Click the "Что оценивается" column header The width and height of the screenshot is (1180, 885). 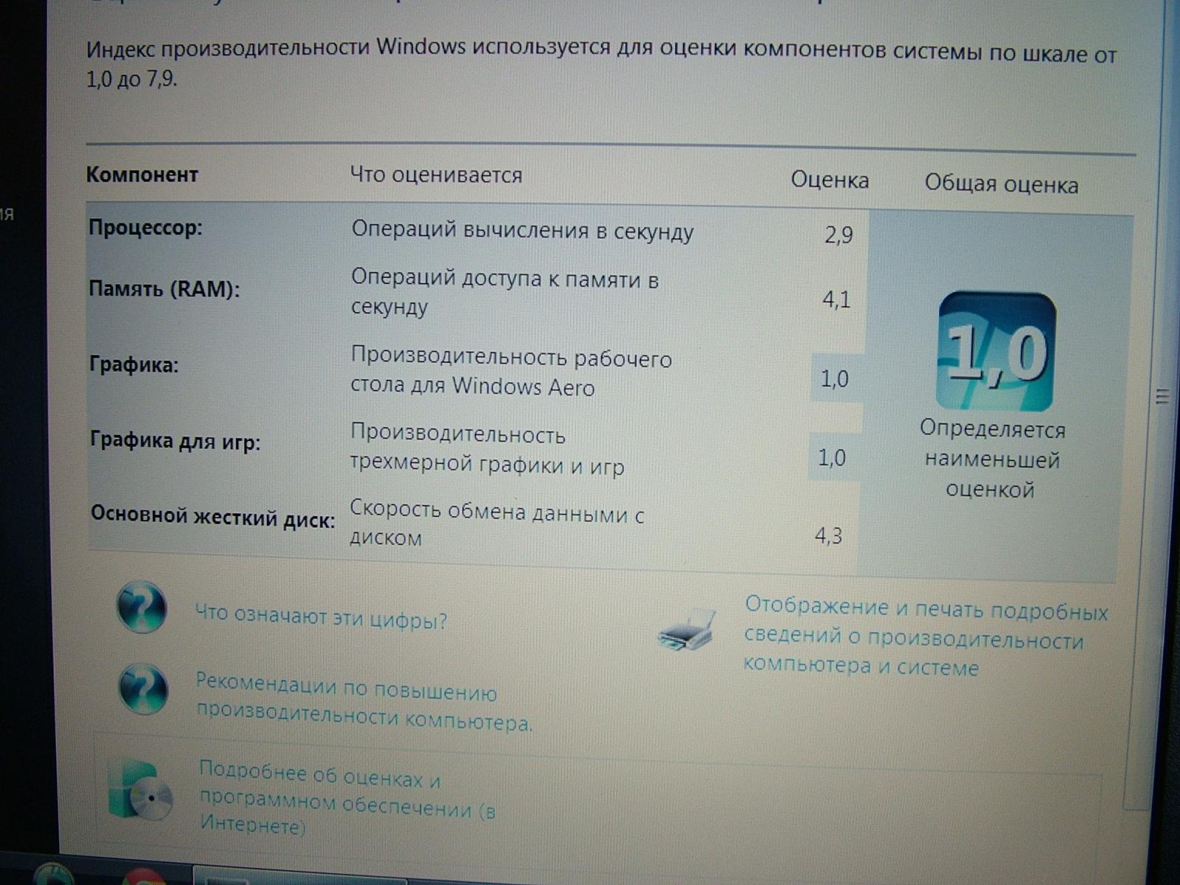pyautogui.click(x=436, y=176)
